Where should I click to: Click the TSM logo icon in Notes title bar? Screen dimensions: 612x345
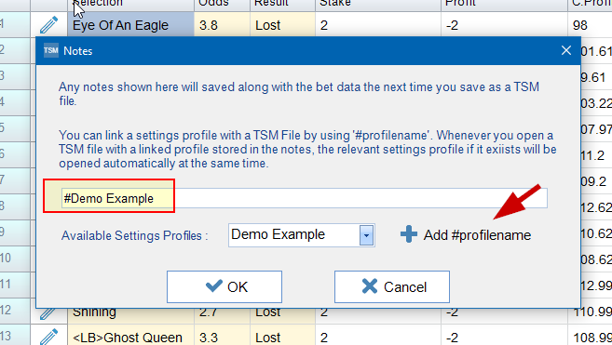(x=50, y=50)
